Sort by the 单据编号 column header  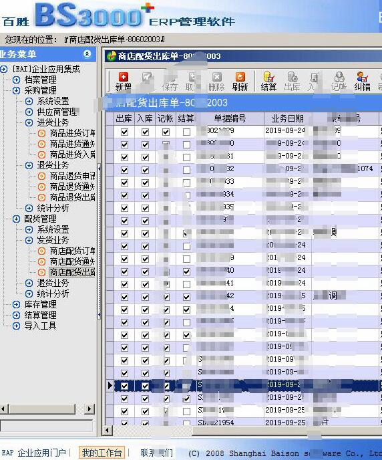[230, 118]
